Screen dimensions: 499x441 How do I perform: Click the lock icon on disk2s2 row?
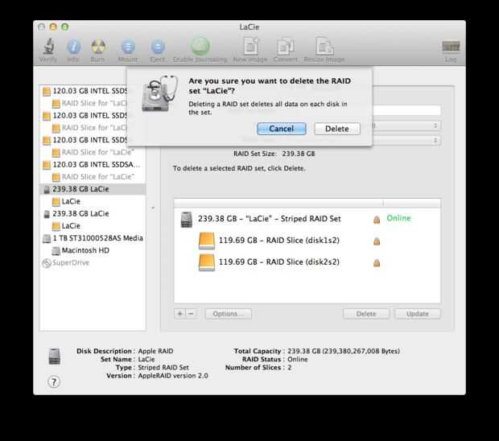click(x=377, y=262)
